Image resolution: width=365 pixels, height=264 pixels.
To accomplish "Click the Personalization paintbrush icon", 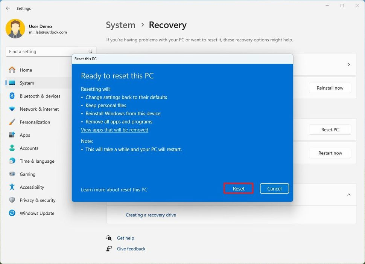I will 12,122.
